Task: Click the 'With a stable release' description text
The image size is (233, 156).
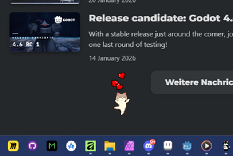Action: [x=161, y=39]
